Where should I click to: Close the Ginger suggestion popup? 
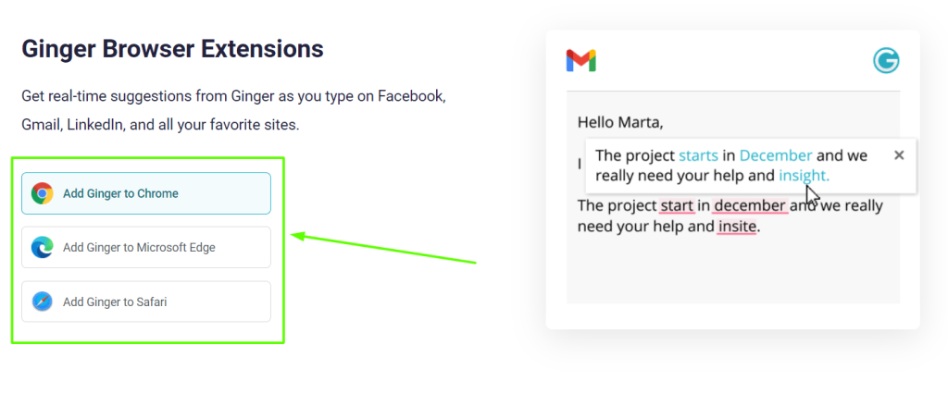point(898,155)
